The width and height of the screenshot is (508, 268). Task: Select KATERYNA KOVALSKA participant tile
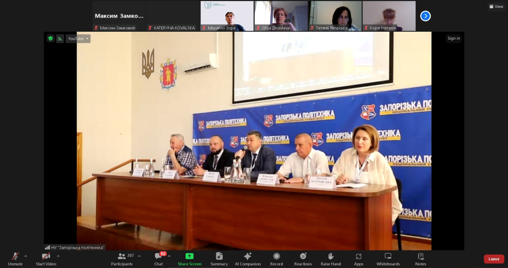pyautogui.click(x=173, y=16)
